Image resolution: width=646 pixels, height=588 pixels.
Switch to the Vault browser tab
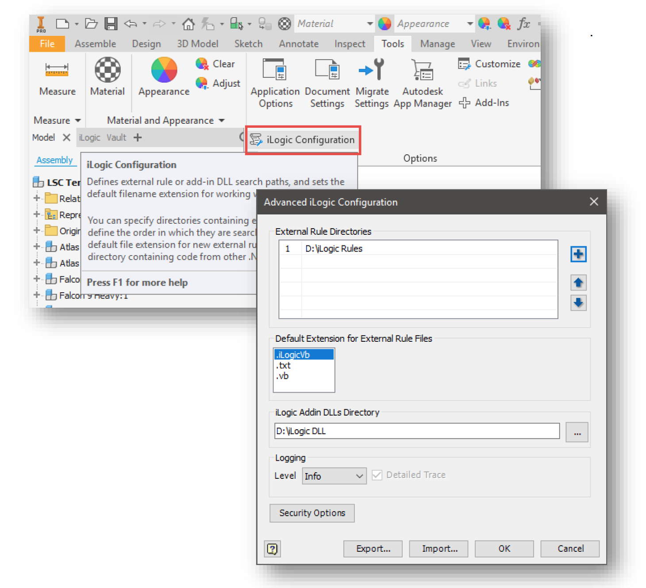point(116,137)
